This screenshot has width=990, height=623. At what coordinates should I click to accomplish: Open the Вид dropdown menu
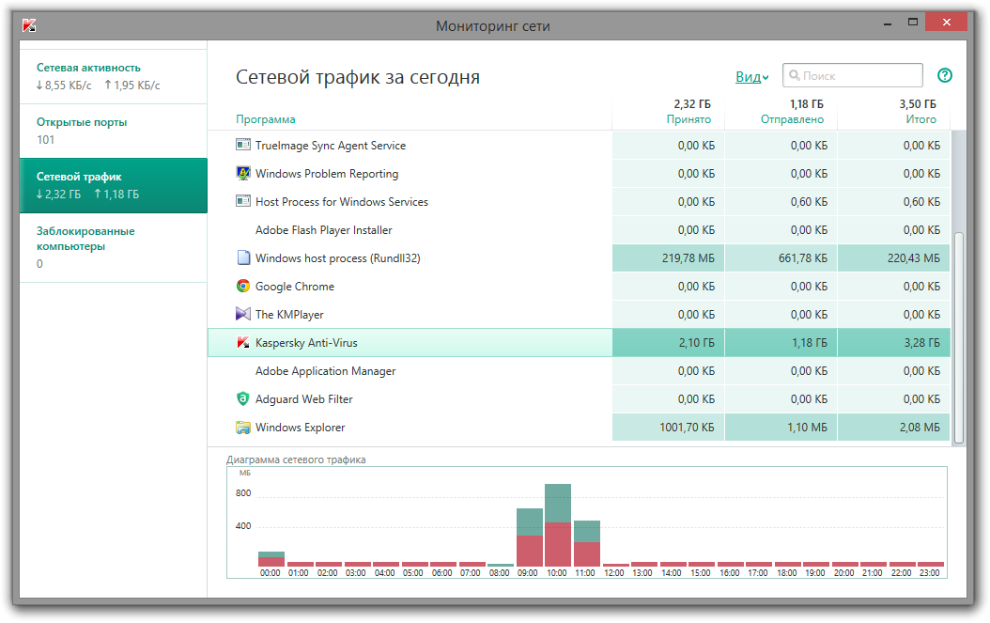pyautogui.click(x=751, y=77)
